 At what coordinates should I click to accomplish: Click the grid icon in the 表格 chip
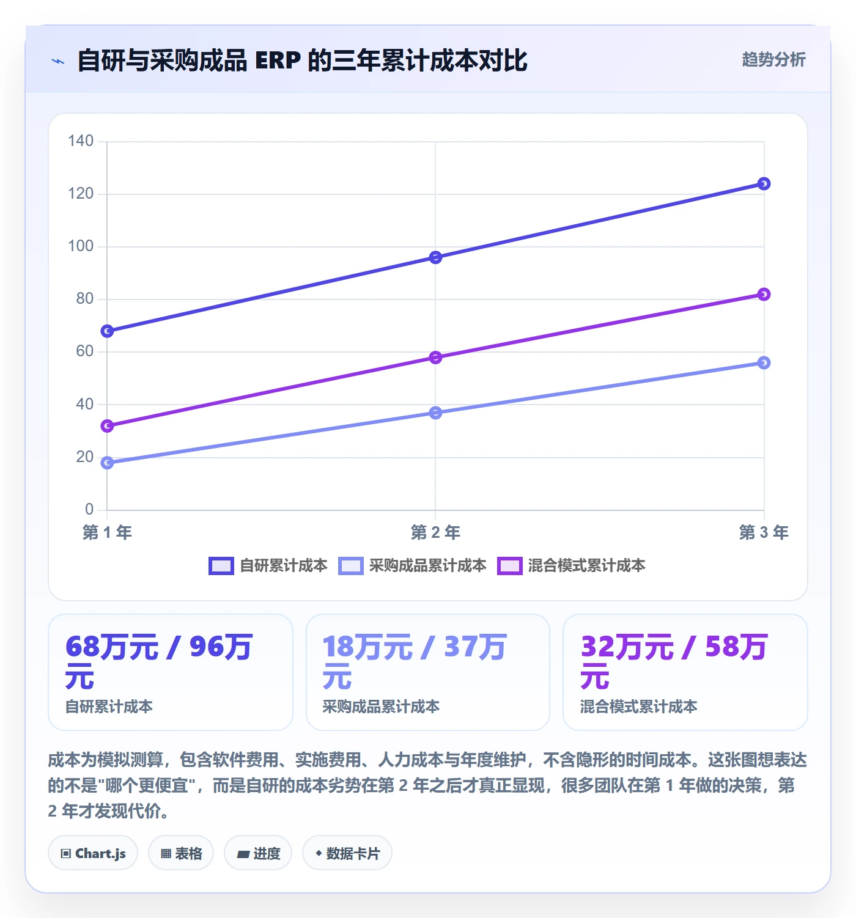pos(166,854)
